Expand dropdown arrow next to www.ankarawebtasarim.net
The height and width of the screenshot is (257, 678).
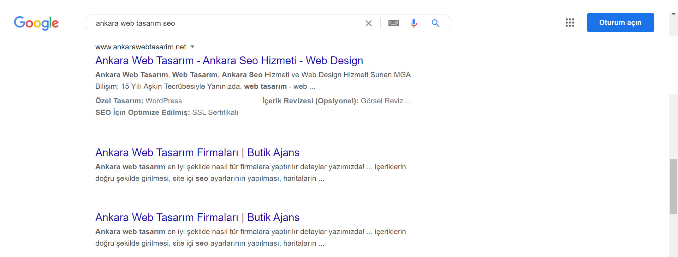192,47
